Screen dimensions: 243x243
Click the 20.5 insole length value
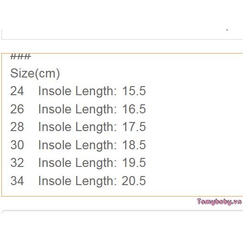click(134, 181)
